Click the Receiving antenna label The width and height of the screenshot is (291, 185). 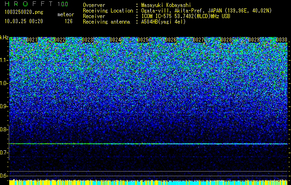point(106,22)
